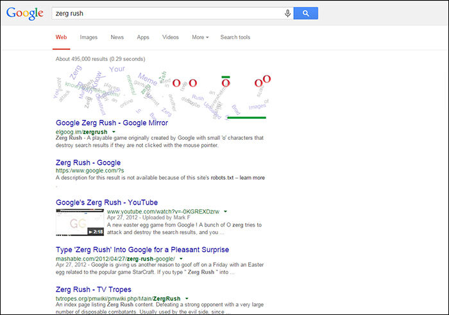
Task: Open Zerg Rush - TV Tropes result
Action: point(94,289)
